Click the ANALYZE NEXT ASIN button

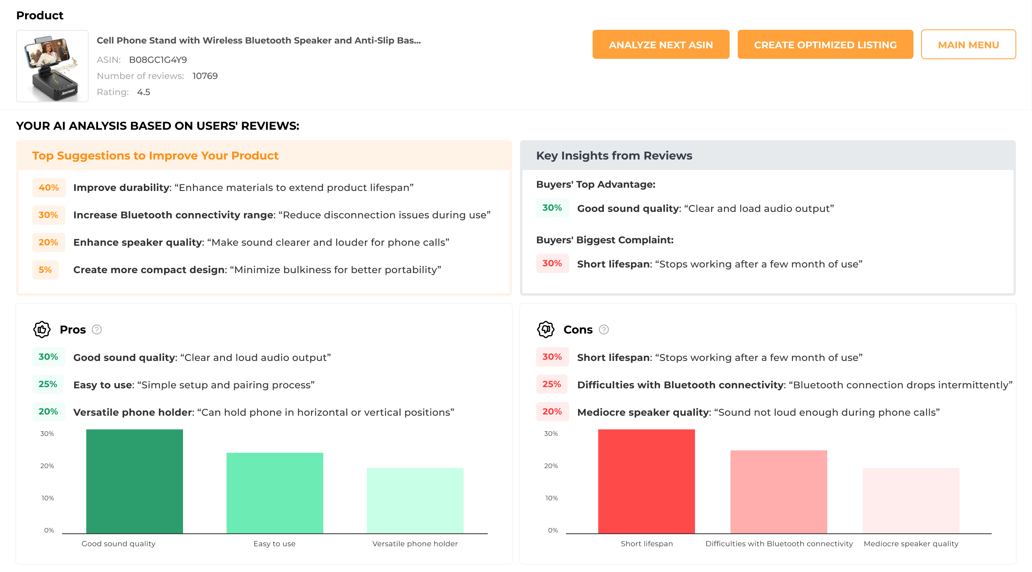[x=661, y=44]
